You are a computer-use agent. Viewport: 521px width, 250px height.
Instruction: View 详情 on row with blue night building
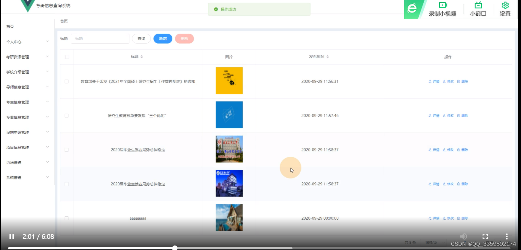(434, 184)
